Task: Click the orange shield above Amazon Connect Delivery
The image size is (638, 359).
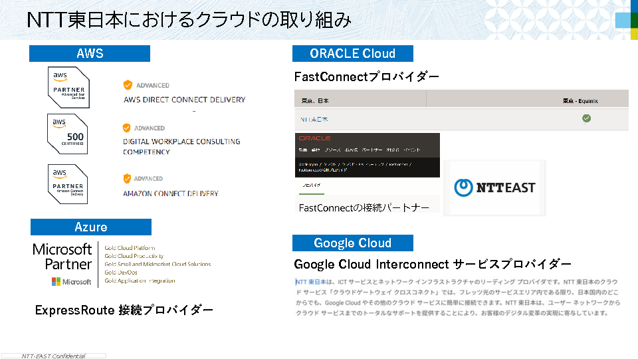Action: coord(128,178)
